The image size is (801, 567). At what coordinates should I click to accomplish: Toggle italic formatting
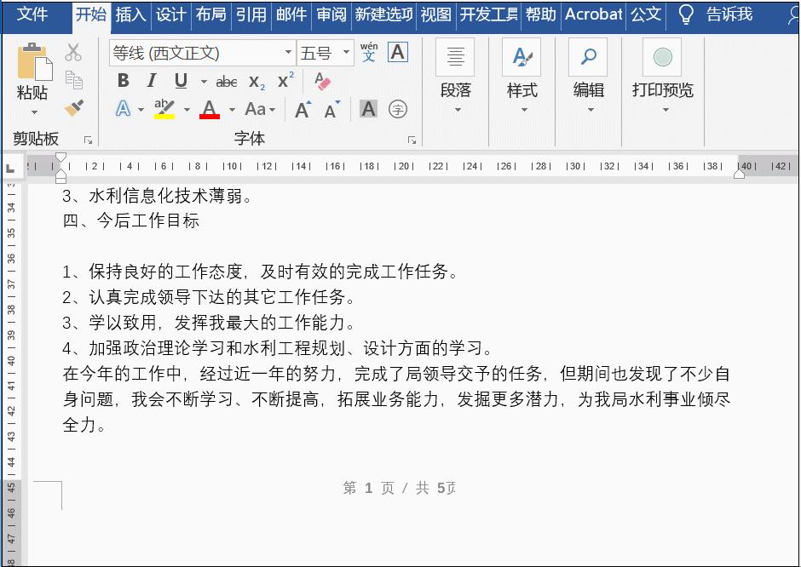click(151, 81)
